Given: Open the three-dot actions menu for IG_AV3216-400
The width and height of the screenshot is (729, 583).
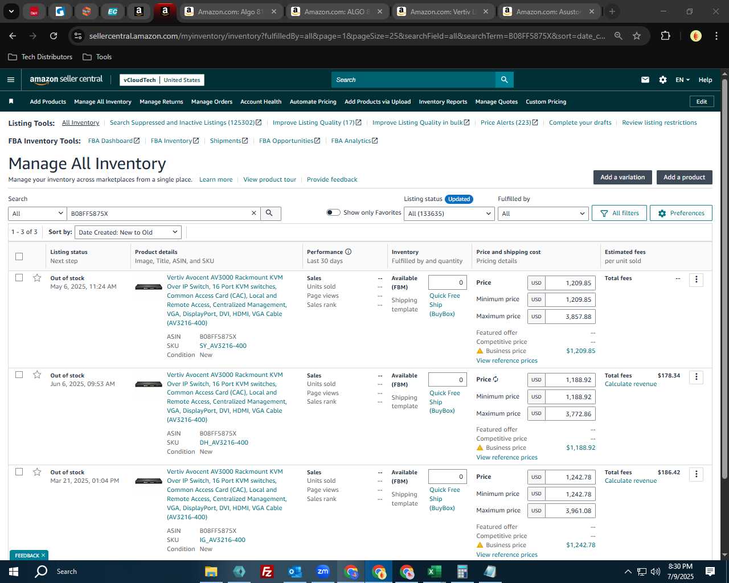Looking at the screenshot, I should pyautogui.click(x=696, y=474).
